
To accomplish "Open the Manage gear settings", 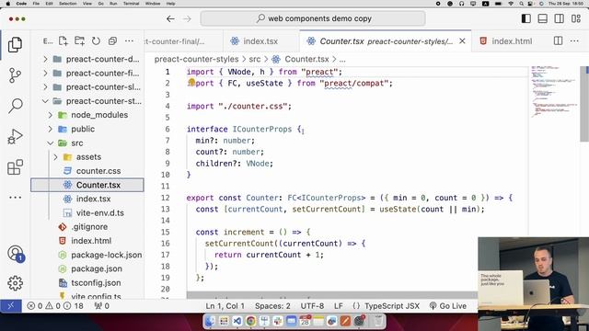I will point(15,283).
